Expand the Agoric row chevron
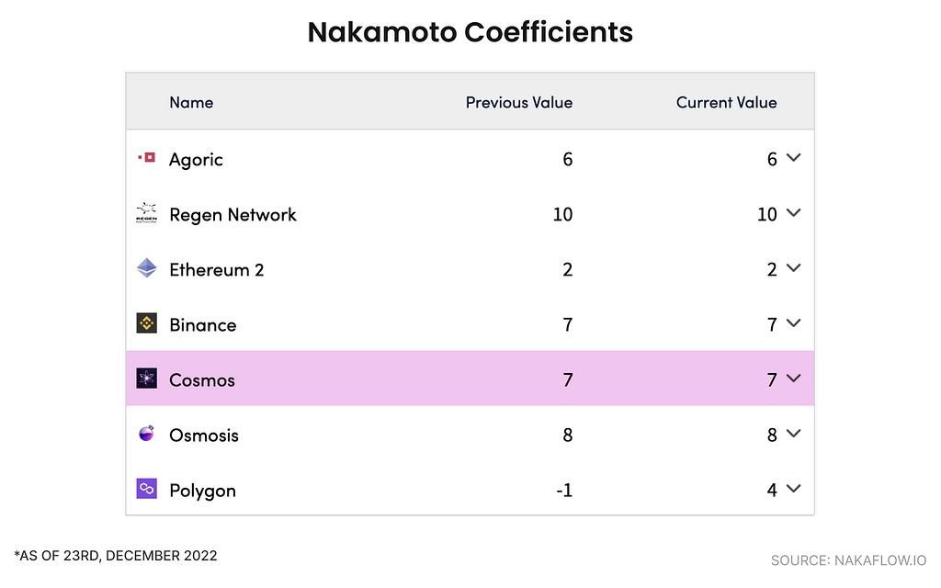The height and width of the screenshot is (588, 941). [793, 158]
